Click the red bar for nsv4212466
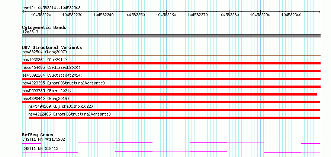The height and width of the screenshot is (157, 331). coord(174,118)
